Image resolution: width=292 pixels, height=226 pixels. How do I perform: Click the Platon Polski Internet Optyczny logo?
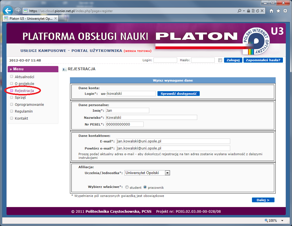pos(256,41)
